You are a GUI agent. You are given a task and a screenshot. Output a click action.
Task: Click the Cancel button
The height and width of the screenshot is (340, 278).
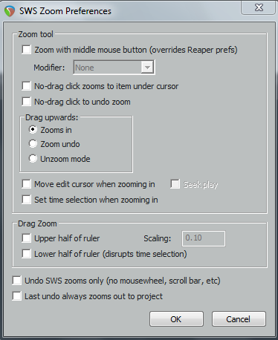[x=239, y=319]
